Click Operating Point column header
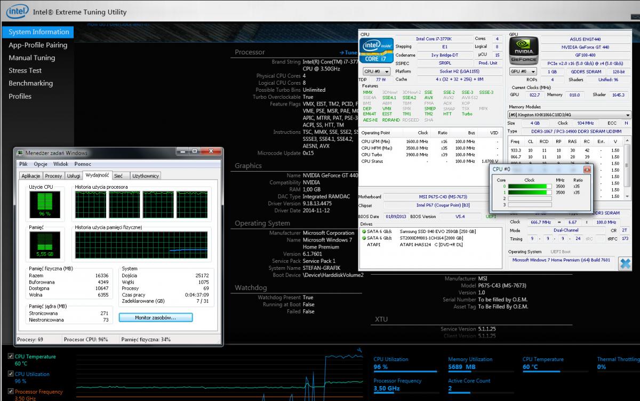 [x=375, y=133]
